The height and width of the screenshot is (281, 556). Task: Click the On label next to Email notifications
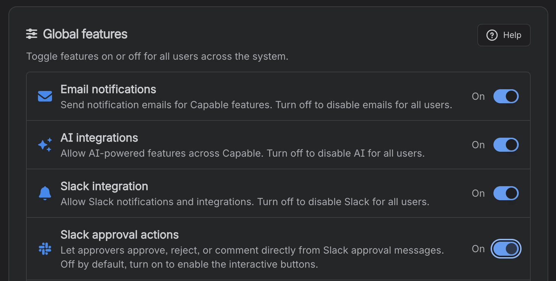(478, 96)
